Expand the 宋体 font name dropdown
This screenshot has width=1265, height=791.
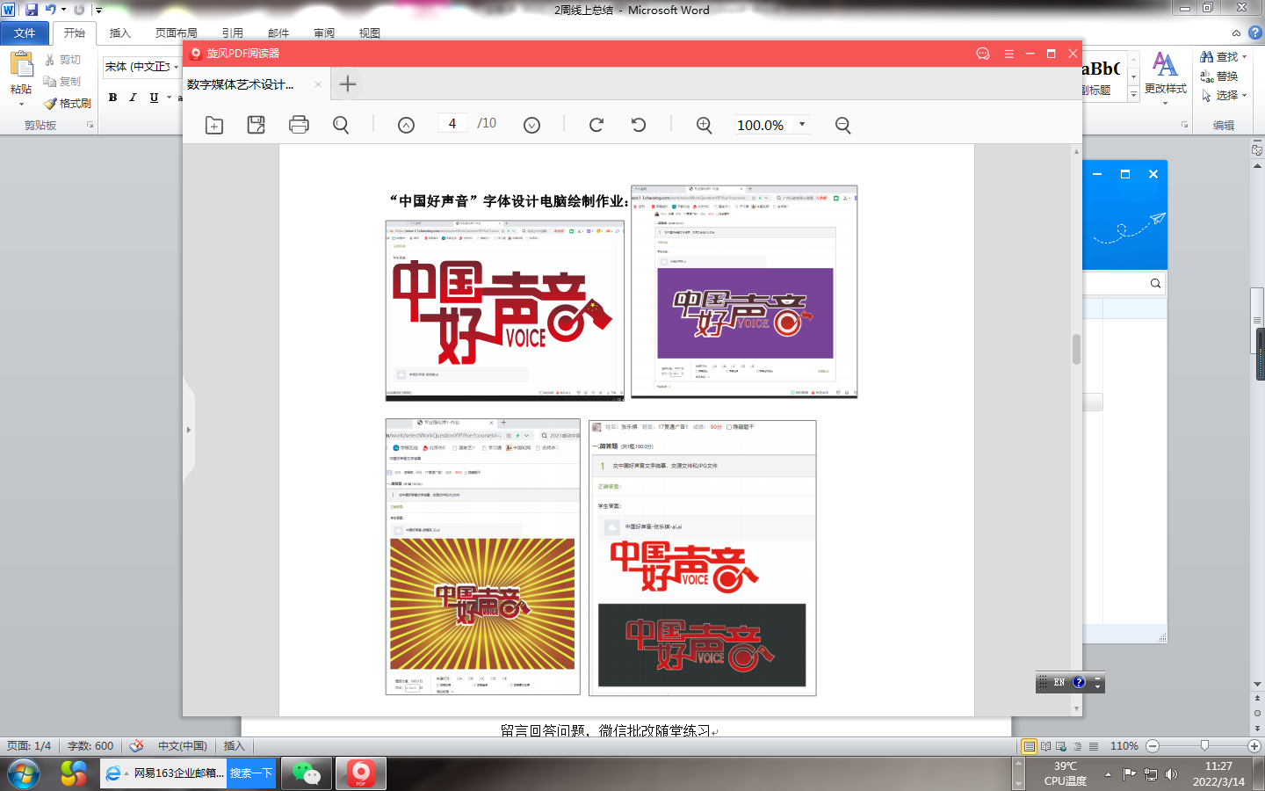coord(176,67)
